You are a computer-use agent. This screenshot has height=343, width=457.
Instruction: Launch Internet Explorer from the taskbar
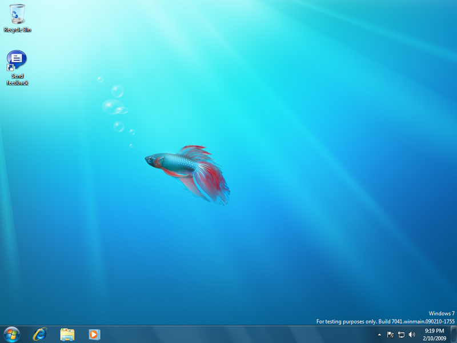pyautogui.click(x=40, y=334)
